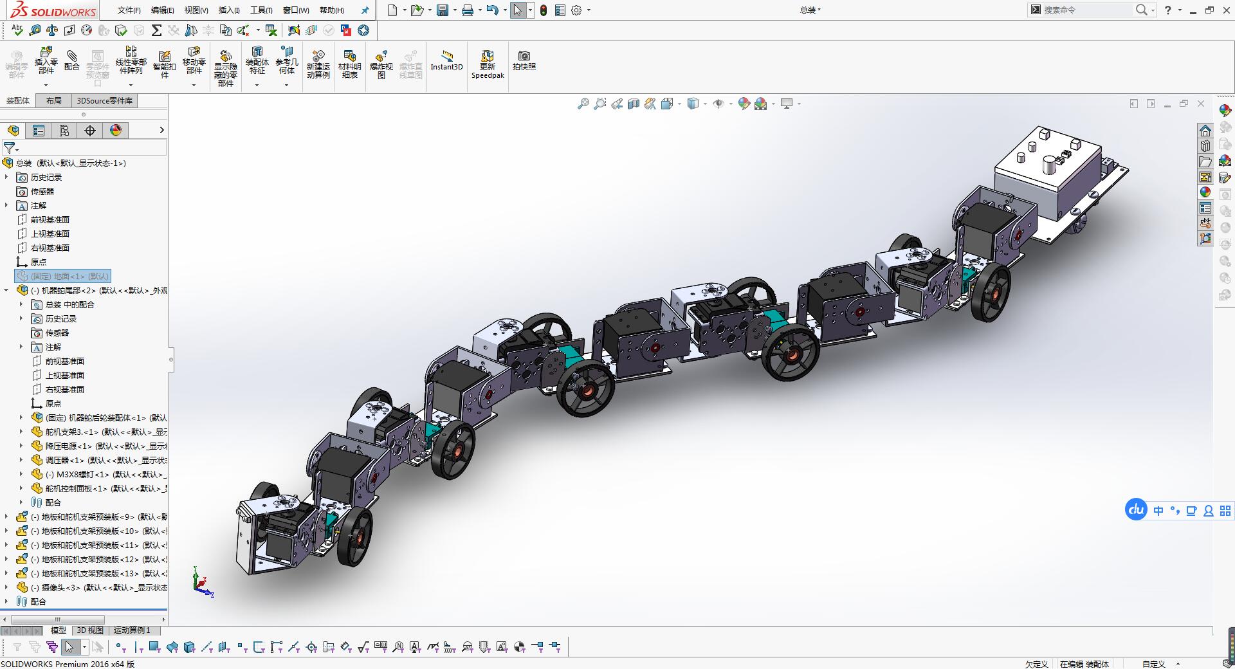Click the Undo icon
Viewport: 1235px width, 669px height.
pyautogui.click(x=492, y=10)
